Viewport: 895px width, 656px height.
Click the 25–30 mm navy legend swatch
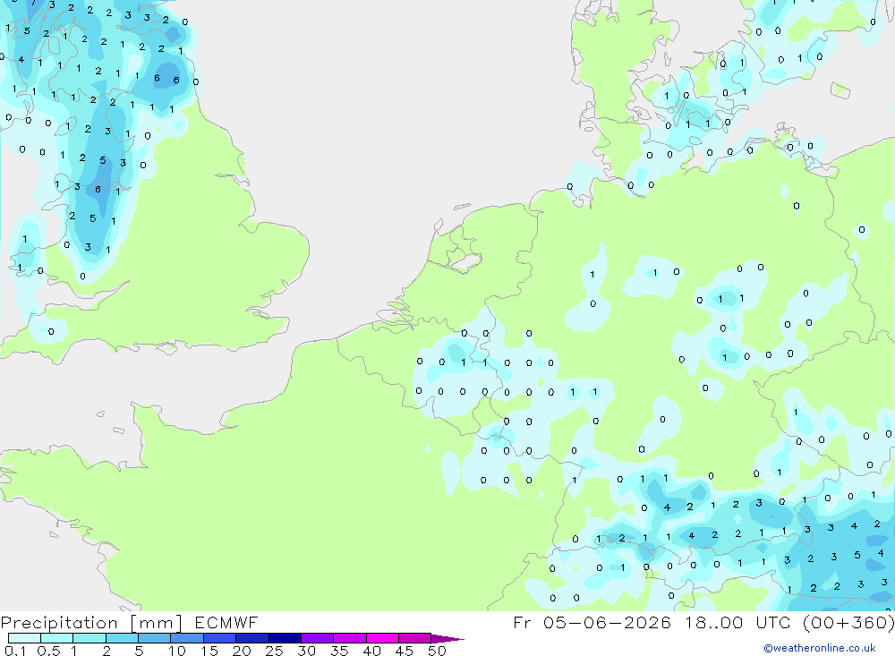click(x=285, y=638)
